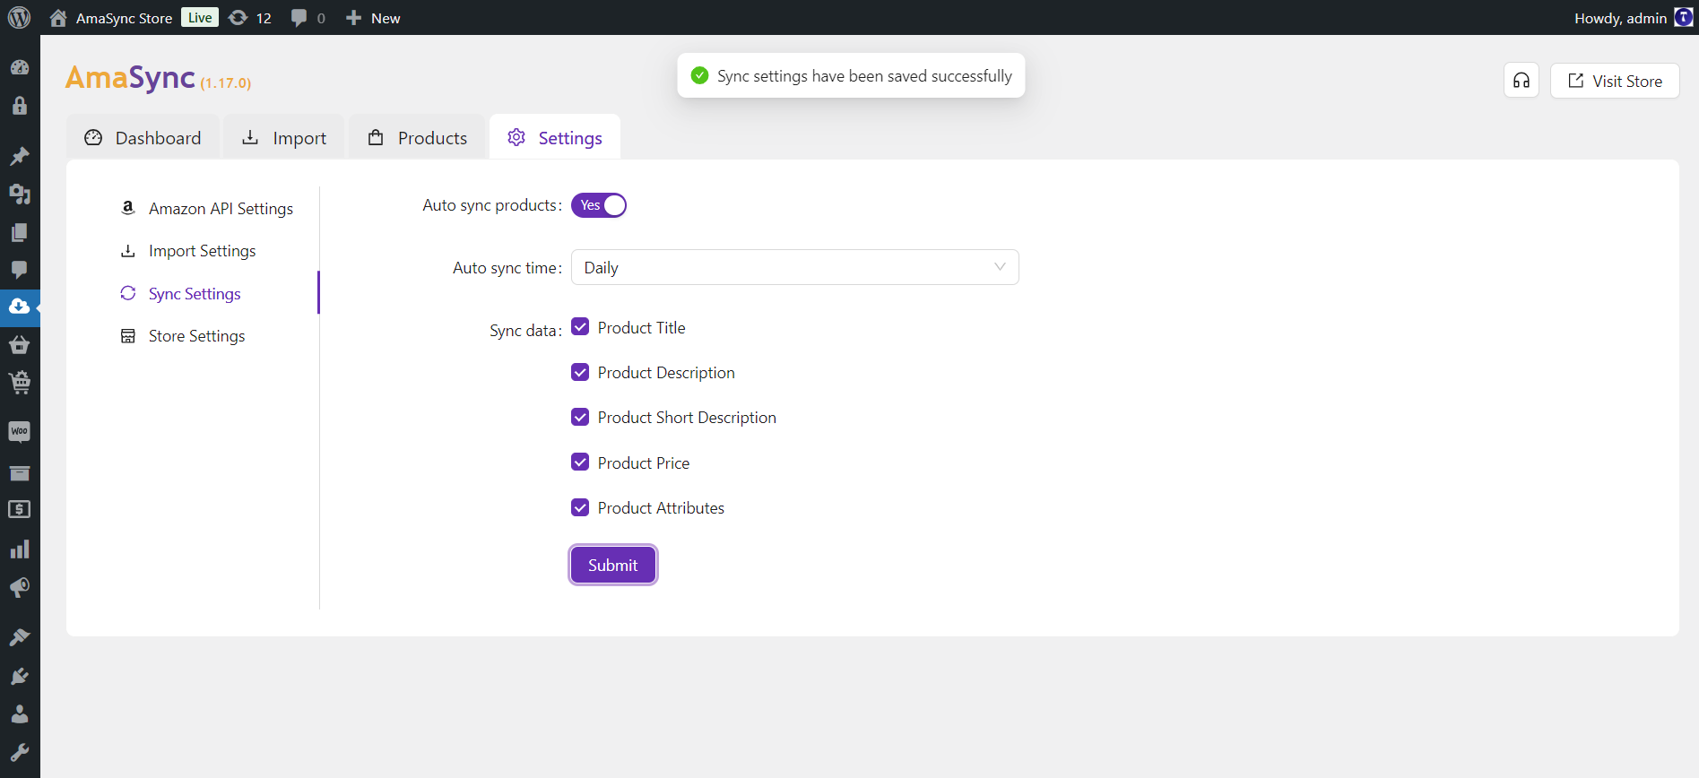Switch to the Import tab

click(284, 138)
